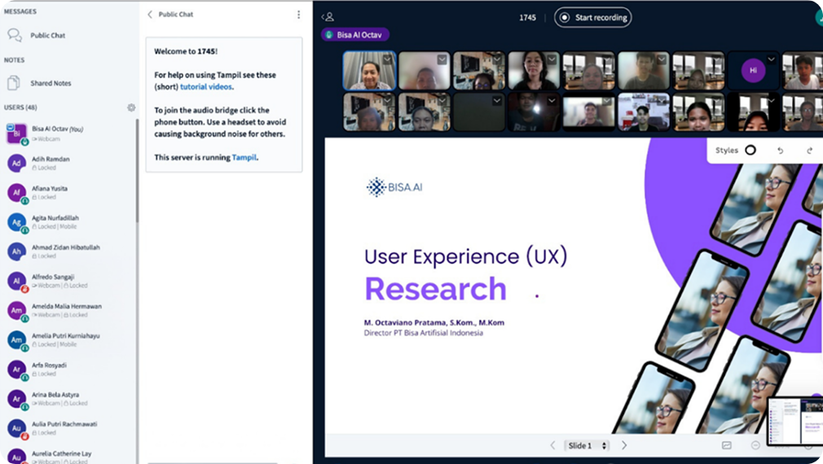Viewport: 823px width, 464px height.
Task: Go to the next slide
Action: pos(624,445)
